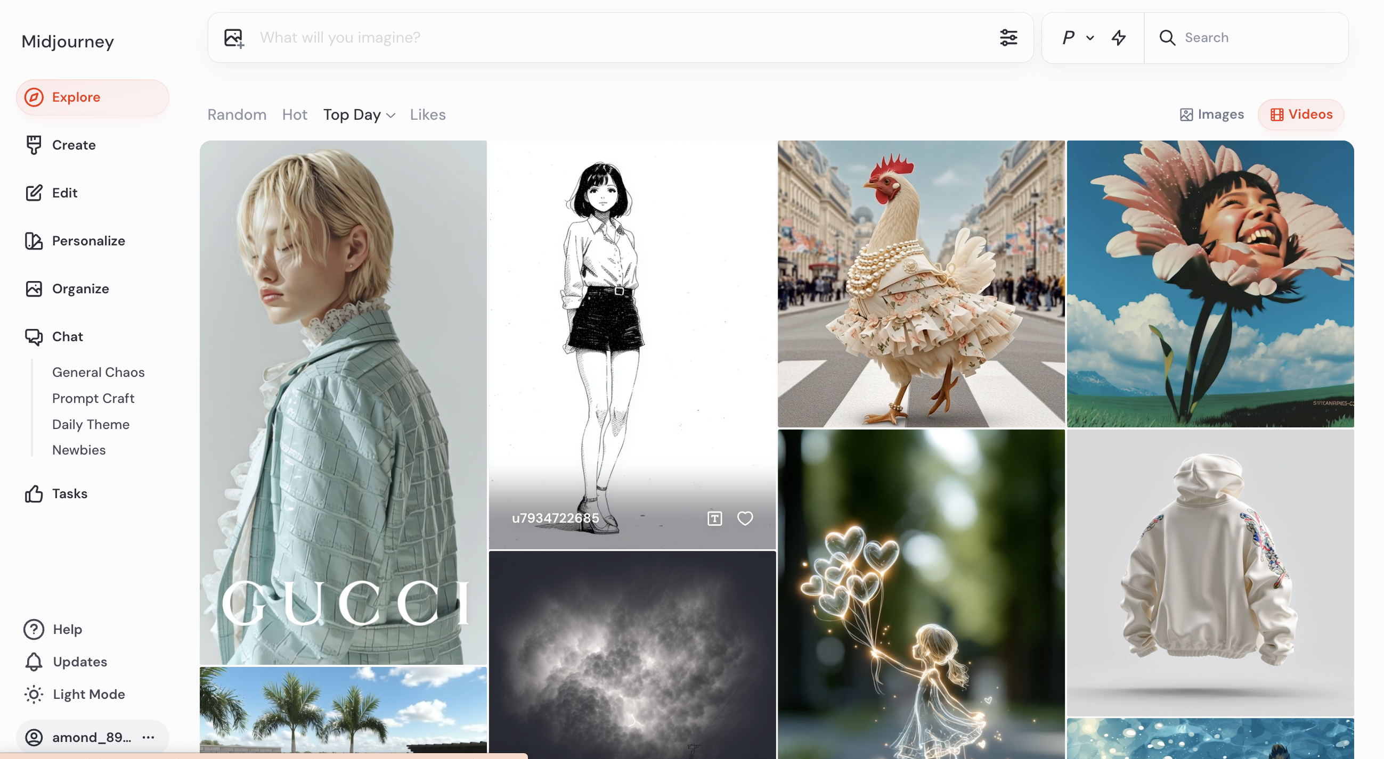
Task: Switch view to Images
Action: [1211, 114]
